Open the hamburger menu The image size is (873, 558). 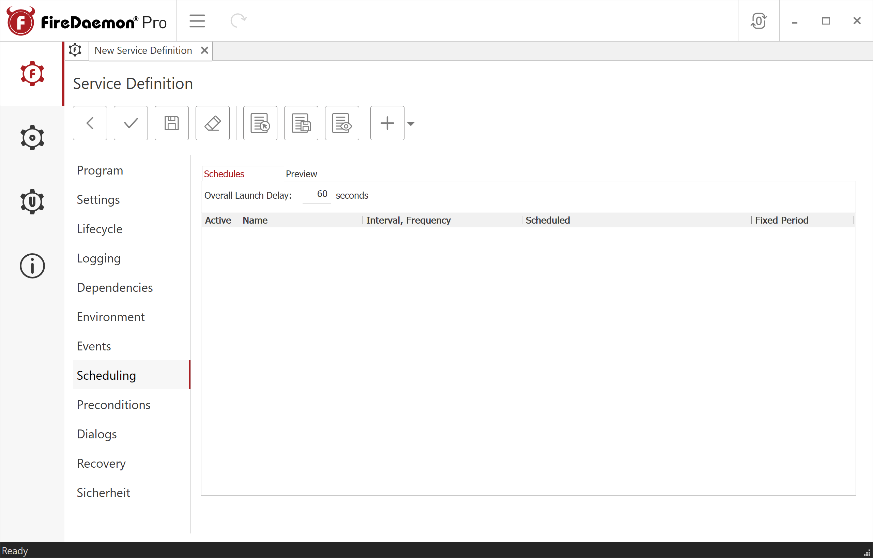[x=197, y=21]
